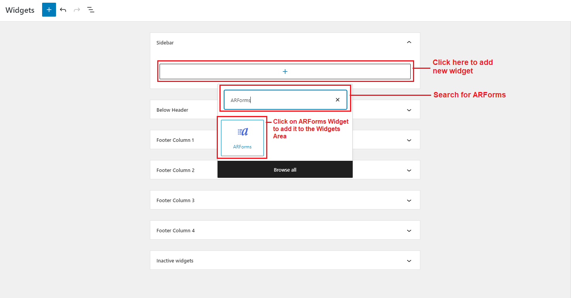
Task: Expand the Footer Column 1 chevron
Action: (x=409, y=140)
